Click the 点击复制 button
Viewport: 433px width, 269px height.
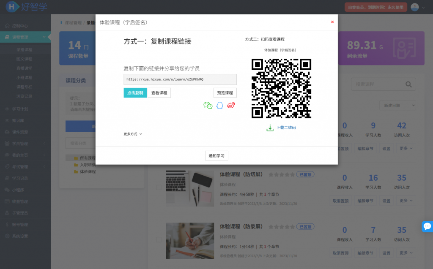(x=135, y=93)
